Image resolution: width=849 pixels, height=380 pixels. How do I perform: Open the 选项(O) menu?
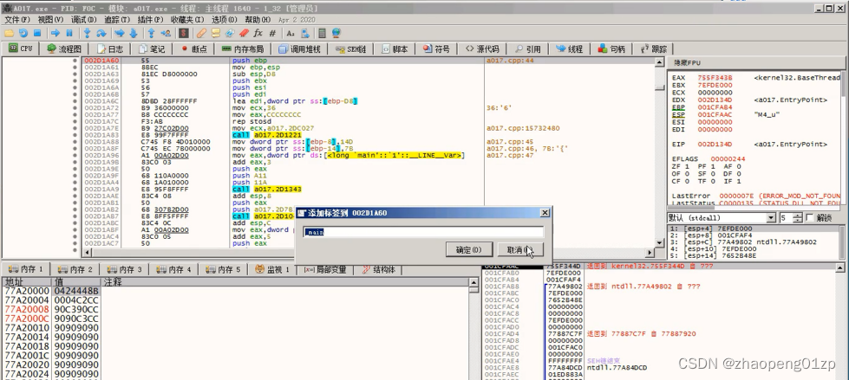click(225, 19)
